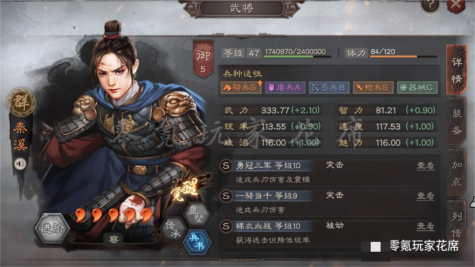Open the 列传 biography tab

[457, 225]
